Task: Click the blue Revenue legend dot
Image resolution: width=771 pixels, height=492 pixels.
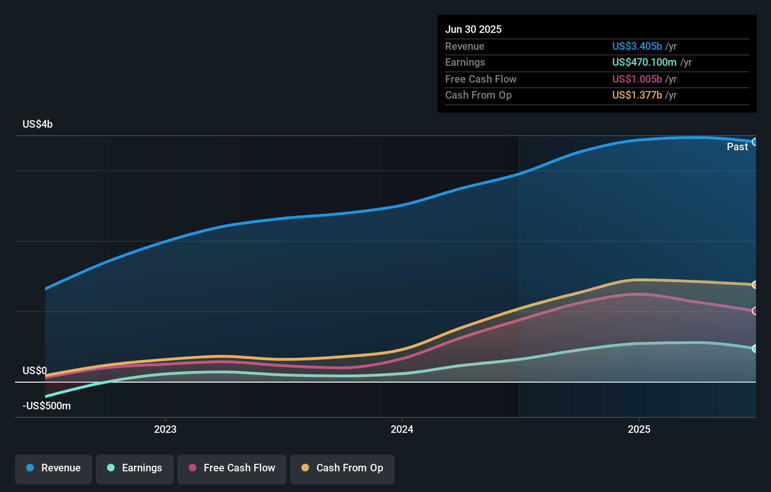Action: 31,468
